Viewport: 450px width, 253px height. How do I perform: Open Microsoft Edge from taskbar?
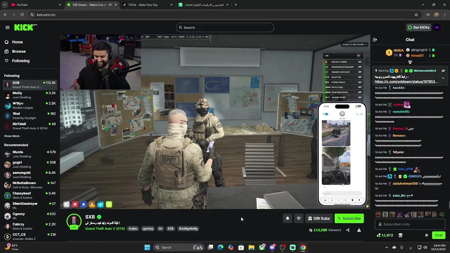220,247
